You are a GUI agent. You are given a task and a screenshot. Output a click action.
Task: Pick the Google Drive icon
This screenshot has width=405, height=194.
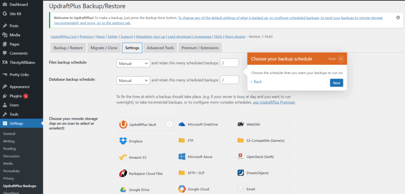123,190
